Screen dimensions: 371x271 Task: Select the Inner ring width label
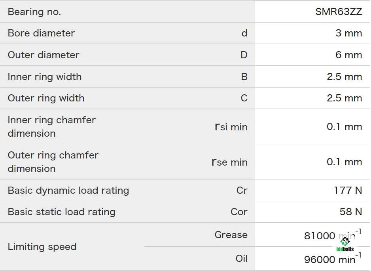(x=45, y=77)
